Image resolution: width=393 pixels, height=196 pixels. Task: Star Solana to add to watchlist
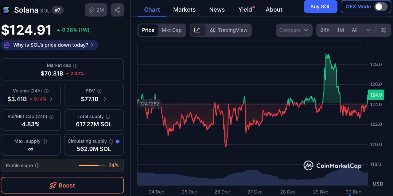91,9
